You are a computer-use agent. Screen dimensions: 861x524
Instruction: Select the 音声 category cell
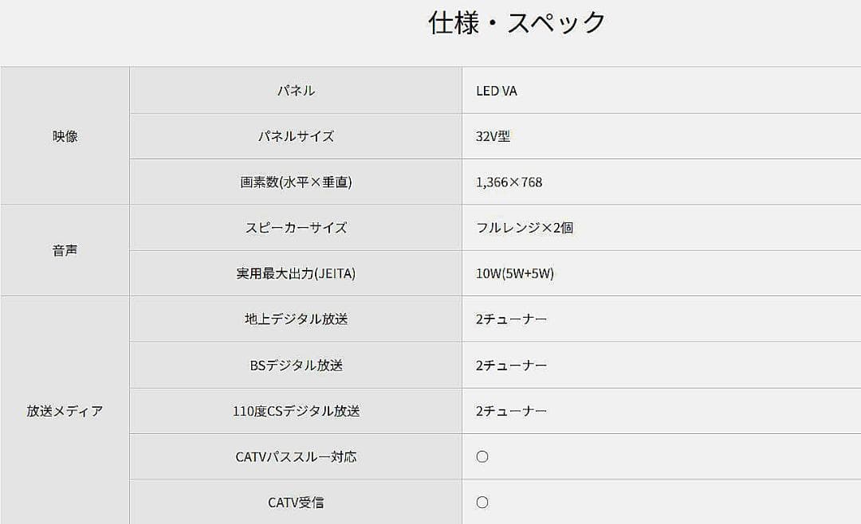[65, 250]
